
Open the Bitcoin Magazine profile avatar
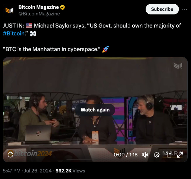9,10
